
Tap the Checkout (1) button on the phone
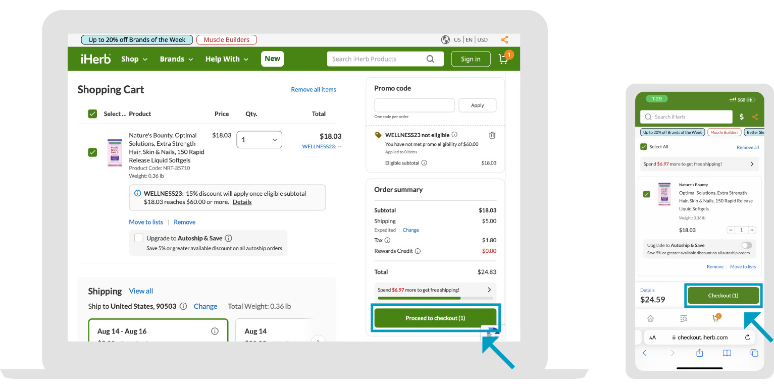723,296
